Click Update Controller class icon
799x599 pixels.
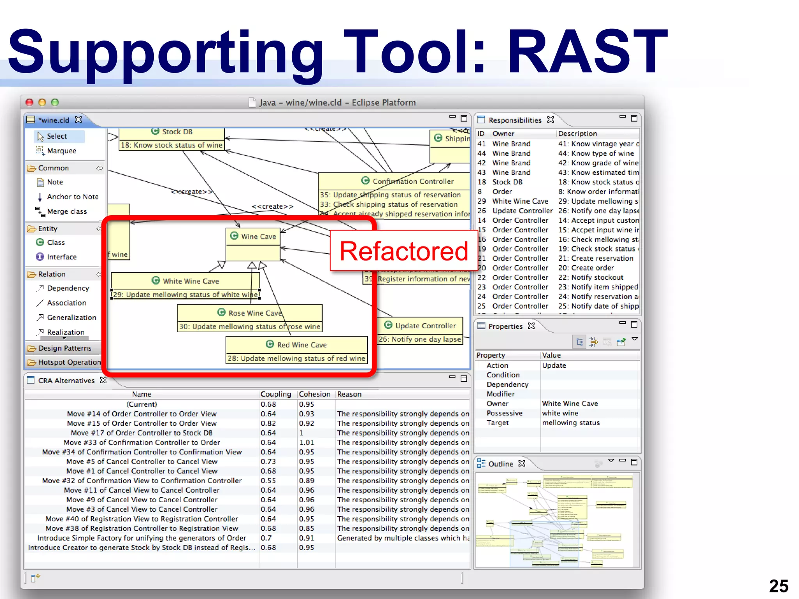pyautogui.click(x=388, y=325)
